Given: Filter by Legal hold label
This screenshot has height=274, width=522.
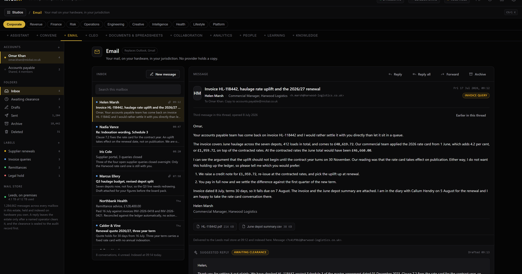Looking at the screenshot, I should click(32, 176).
